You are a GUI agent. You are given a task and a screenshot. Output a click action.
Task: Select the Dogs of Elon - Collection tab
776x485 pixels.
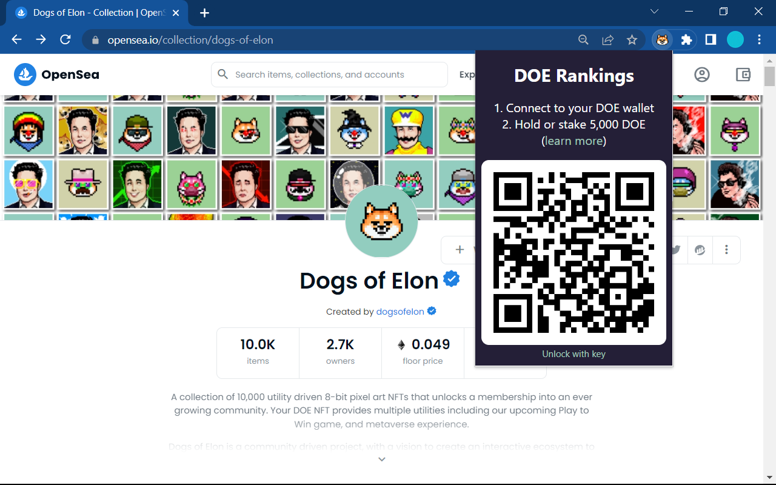97,13
